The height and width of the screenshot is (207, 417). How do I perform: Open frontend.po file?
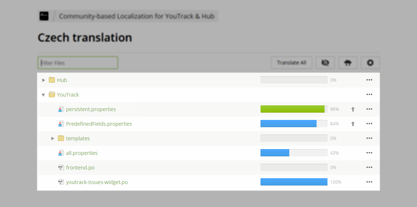[80, 168]
